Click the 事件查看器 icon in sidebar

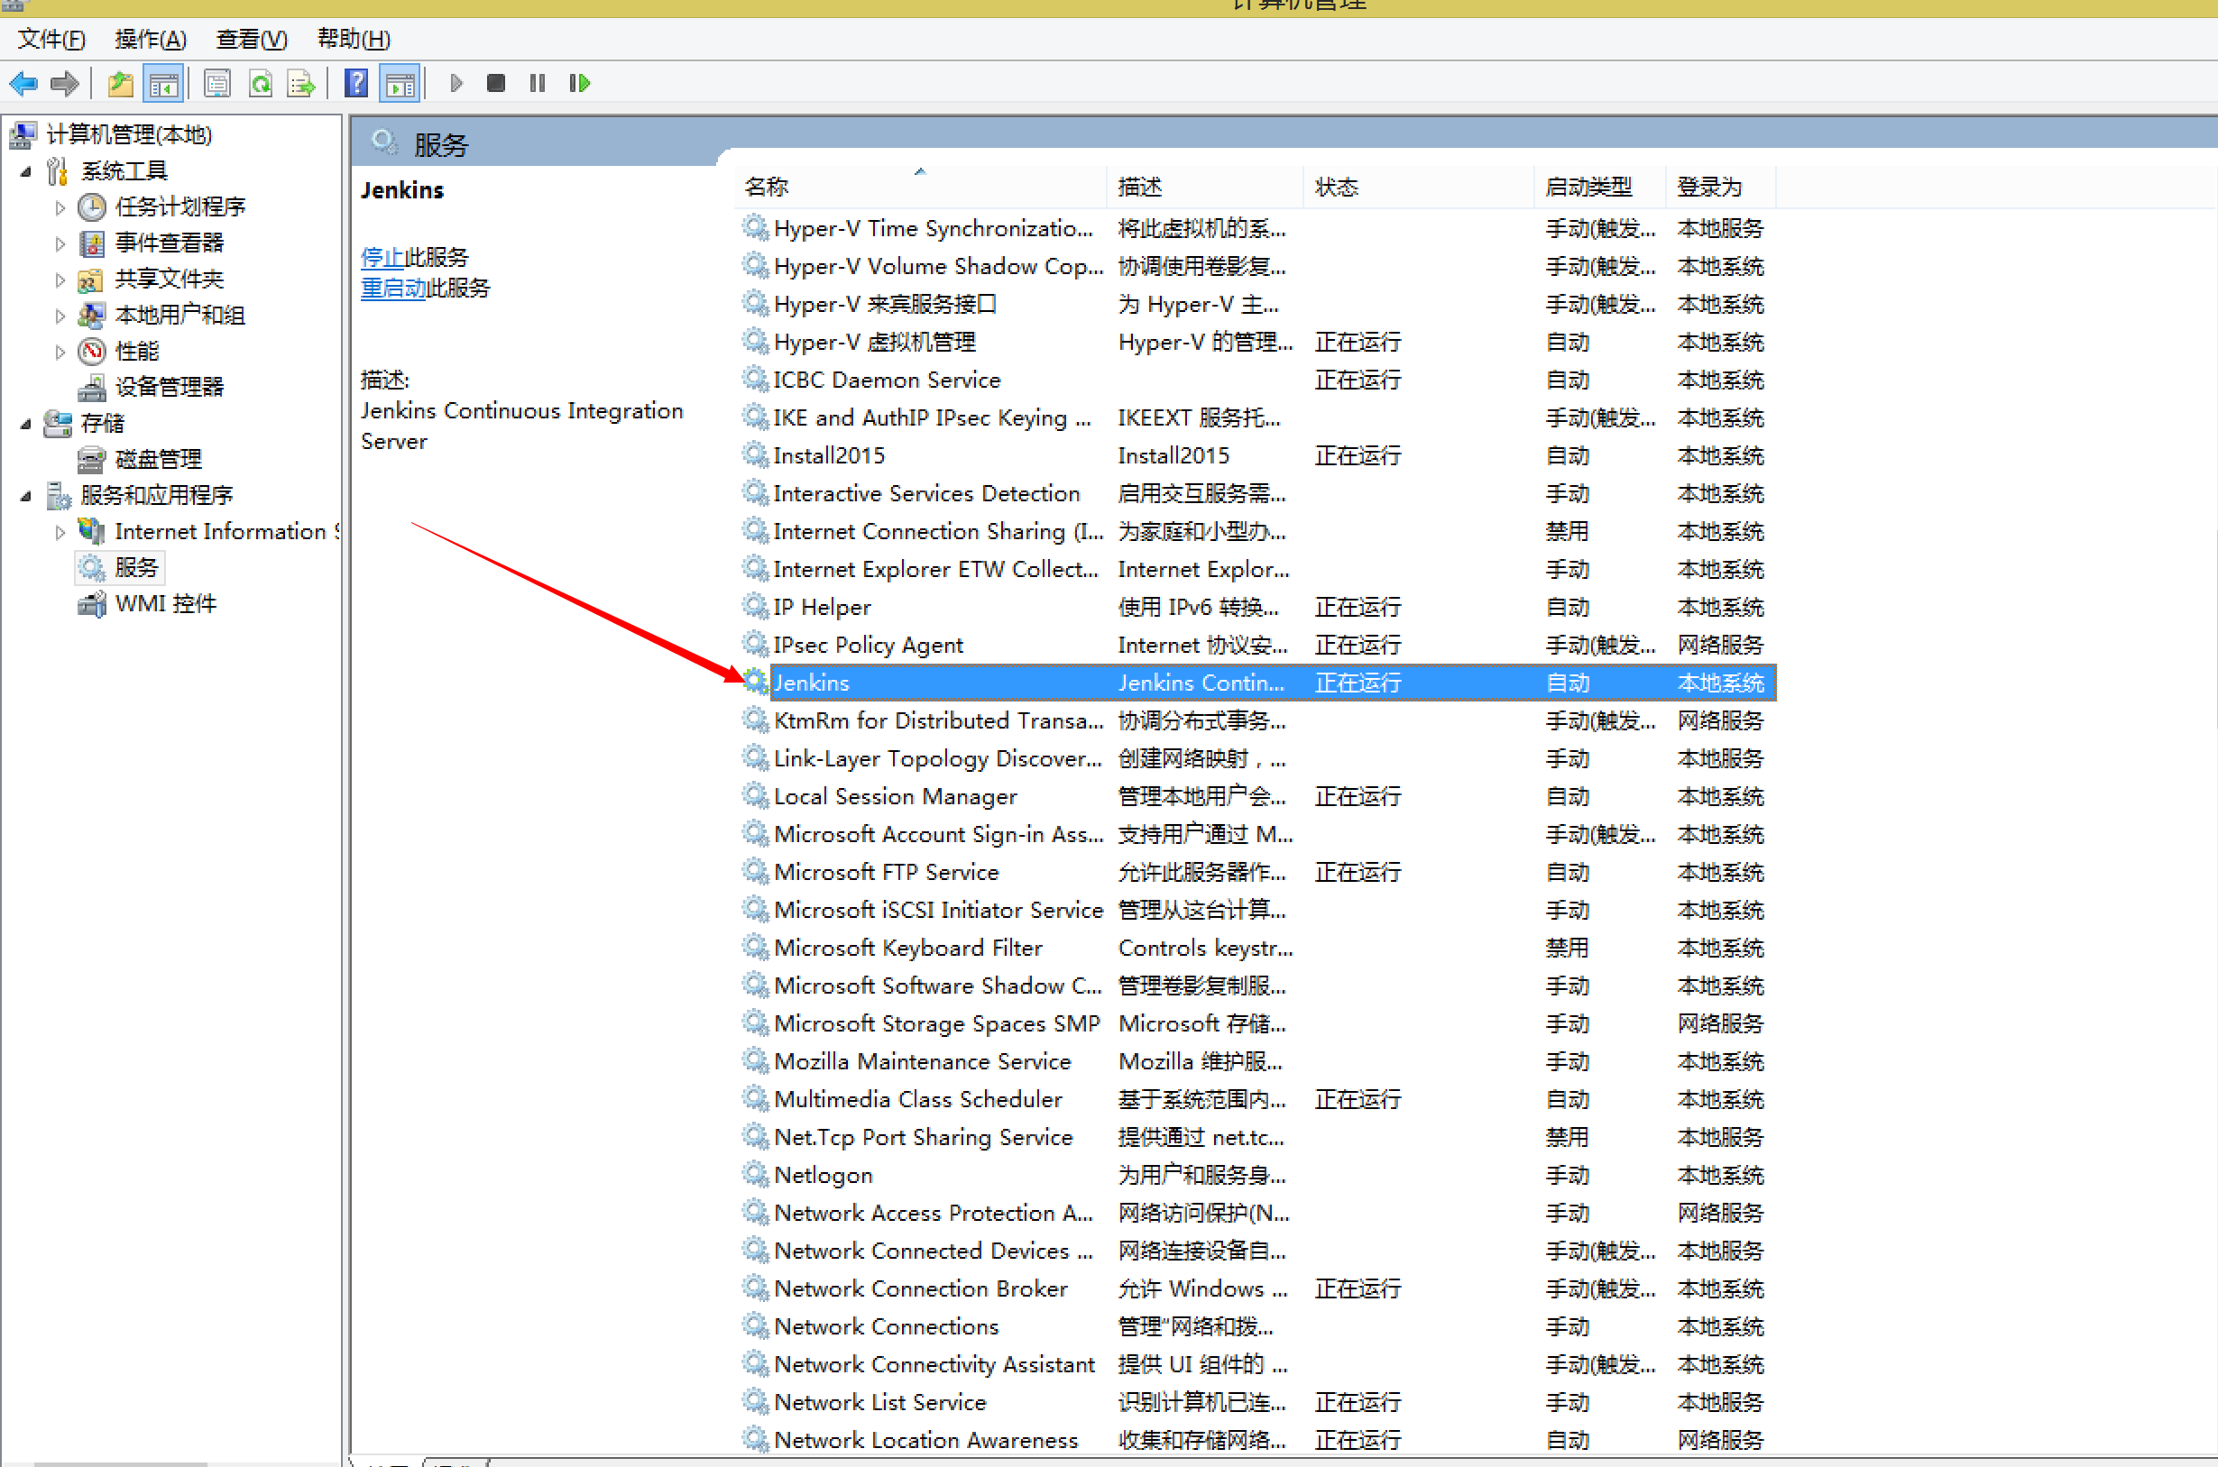coord(94,243)
